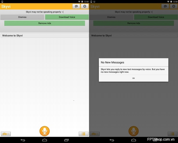Tap dimmed messages icon on right screen
The height and width of the screenshot is (143, 178).
(165, 6)
